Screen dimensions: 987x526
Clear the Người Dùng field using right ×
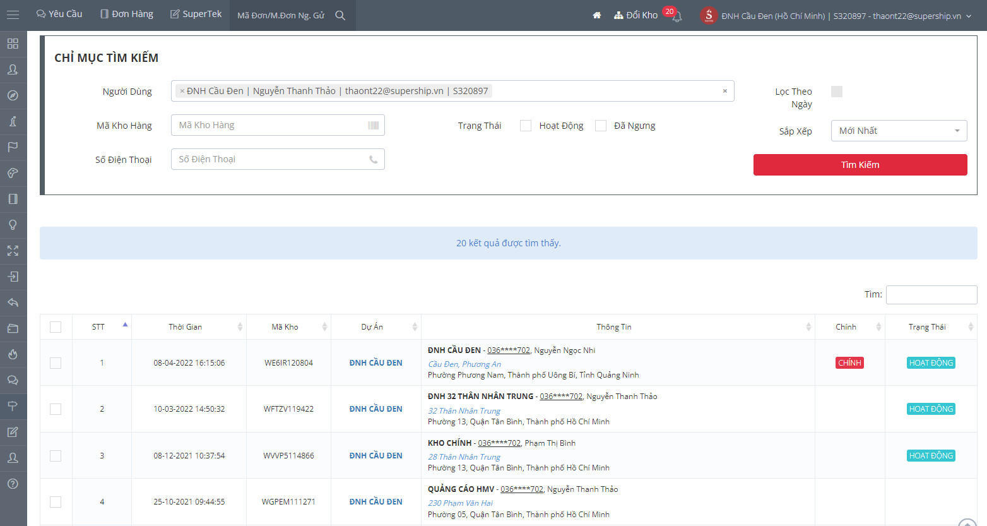[x=725, y=91]
